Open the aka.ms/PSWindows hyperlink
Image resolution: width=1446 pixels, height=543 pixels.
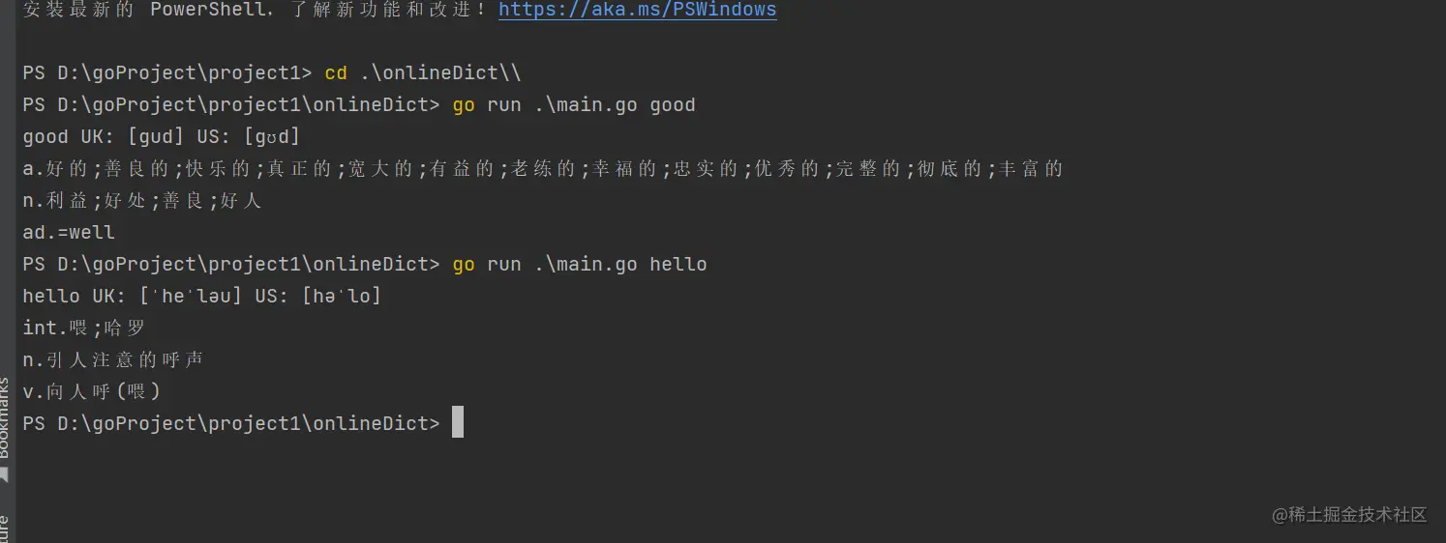(x=637, y=11)
